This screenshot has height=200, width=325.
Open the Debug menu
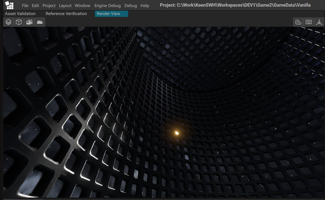[x=131, y=5]
